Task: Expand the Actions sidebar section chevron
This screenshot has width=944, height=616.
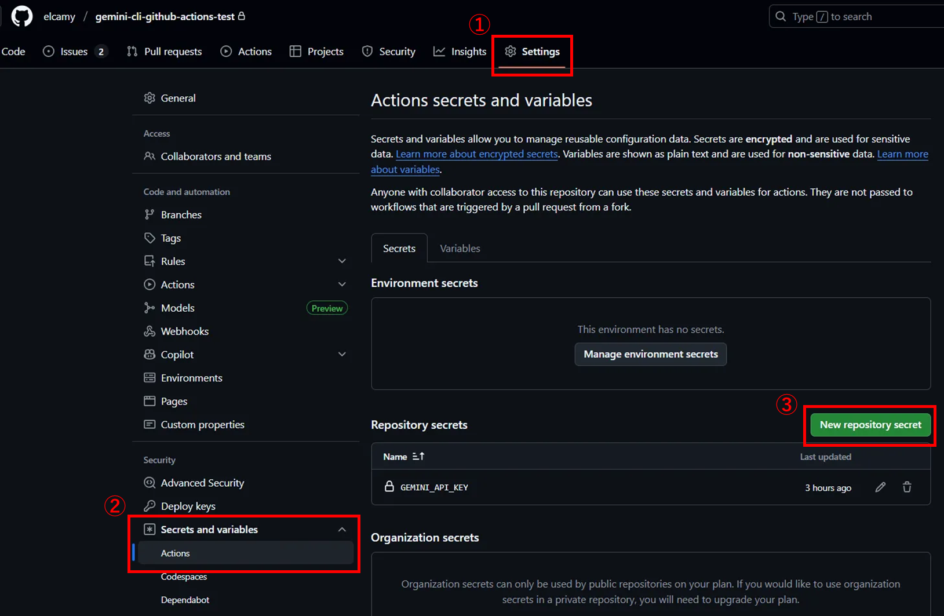Action: click(x=342, y=285)
